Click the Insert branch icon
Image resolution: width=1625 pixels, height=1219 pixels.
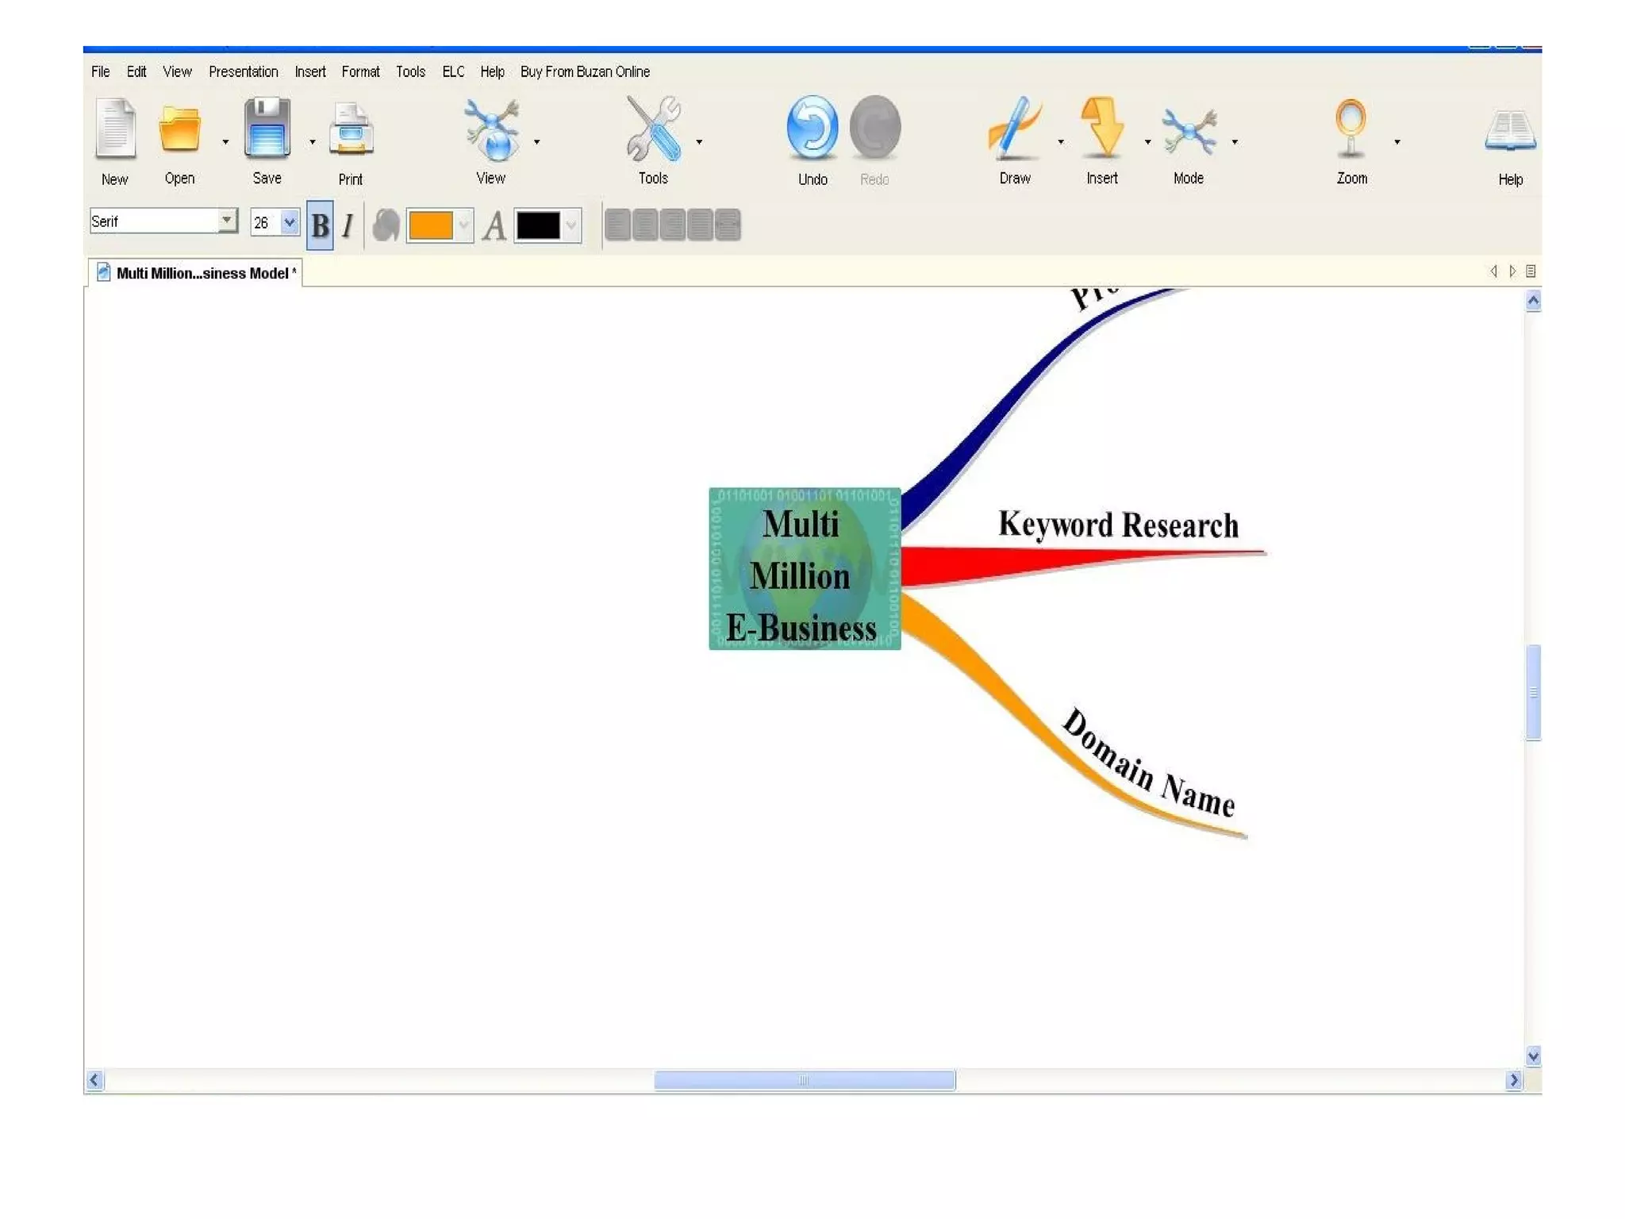click(x=1102, y=128)
